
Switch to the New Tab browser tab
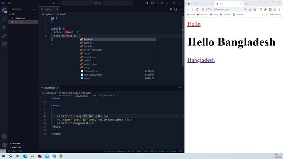200,4
